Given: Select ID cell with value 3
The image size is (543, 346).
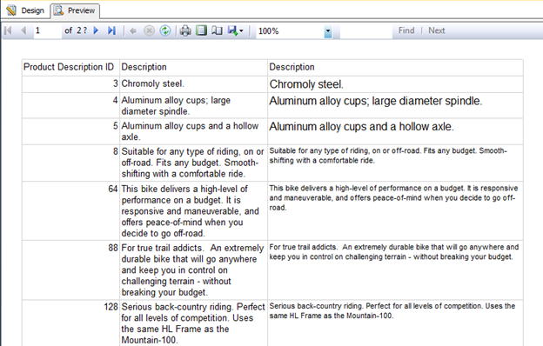Looking at the screenshot, I should point(70,84).
